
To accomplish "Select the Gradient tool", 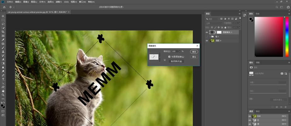I will (x=3, y=63).
